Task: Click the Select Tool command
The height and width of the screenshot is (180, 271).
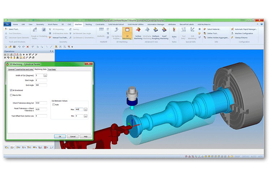Action: [12, 29]
